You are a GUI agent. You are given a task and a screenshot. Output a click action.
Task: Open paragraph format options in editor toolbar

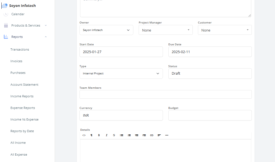[91, 135]
